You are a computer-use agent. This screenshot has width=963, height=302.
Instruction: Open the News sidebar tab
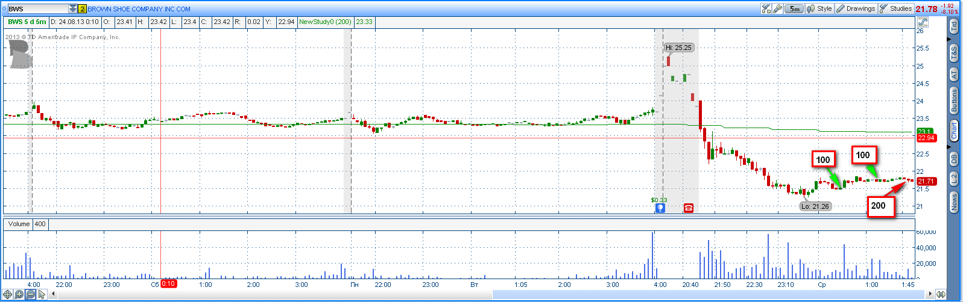954,202
